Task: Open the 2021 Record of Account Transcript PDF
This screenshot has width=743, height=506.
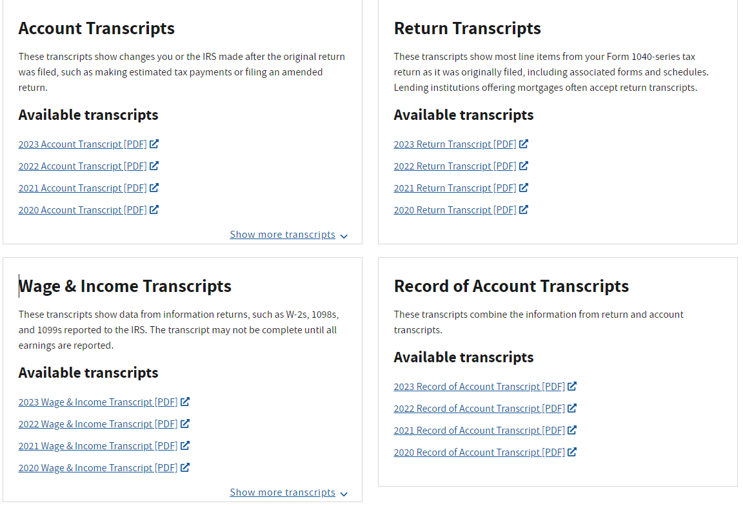Action: [x=479, y=431]
